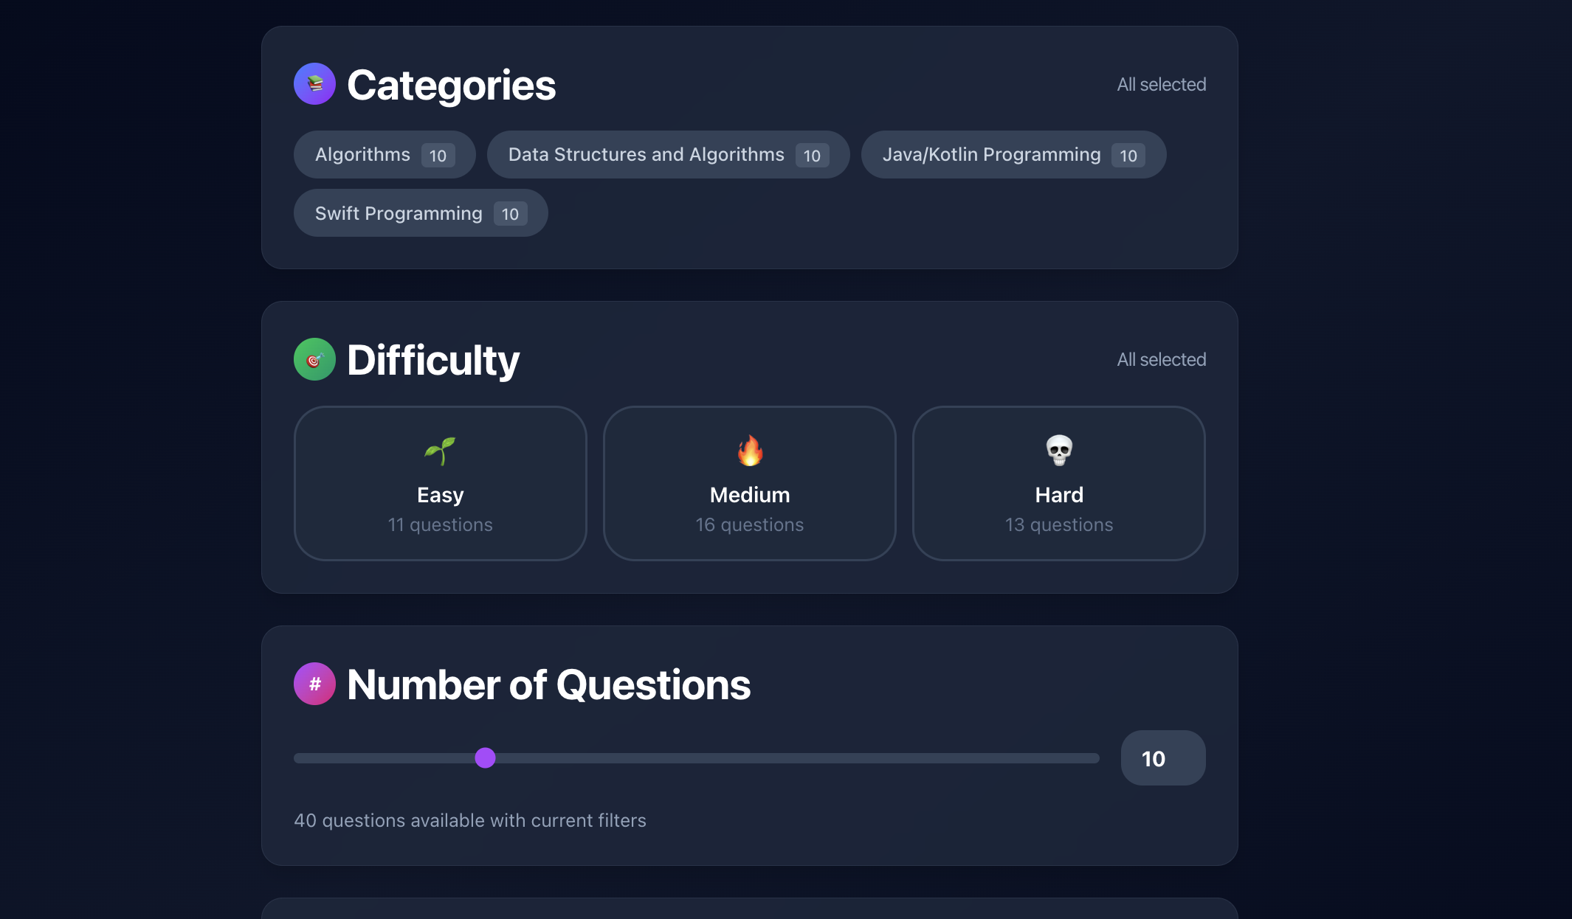The image size is (1572, 919).
Task: Click the Number of Questions hash icon
Action: pyautogui.click(x=314, y=684)
